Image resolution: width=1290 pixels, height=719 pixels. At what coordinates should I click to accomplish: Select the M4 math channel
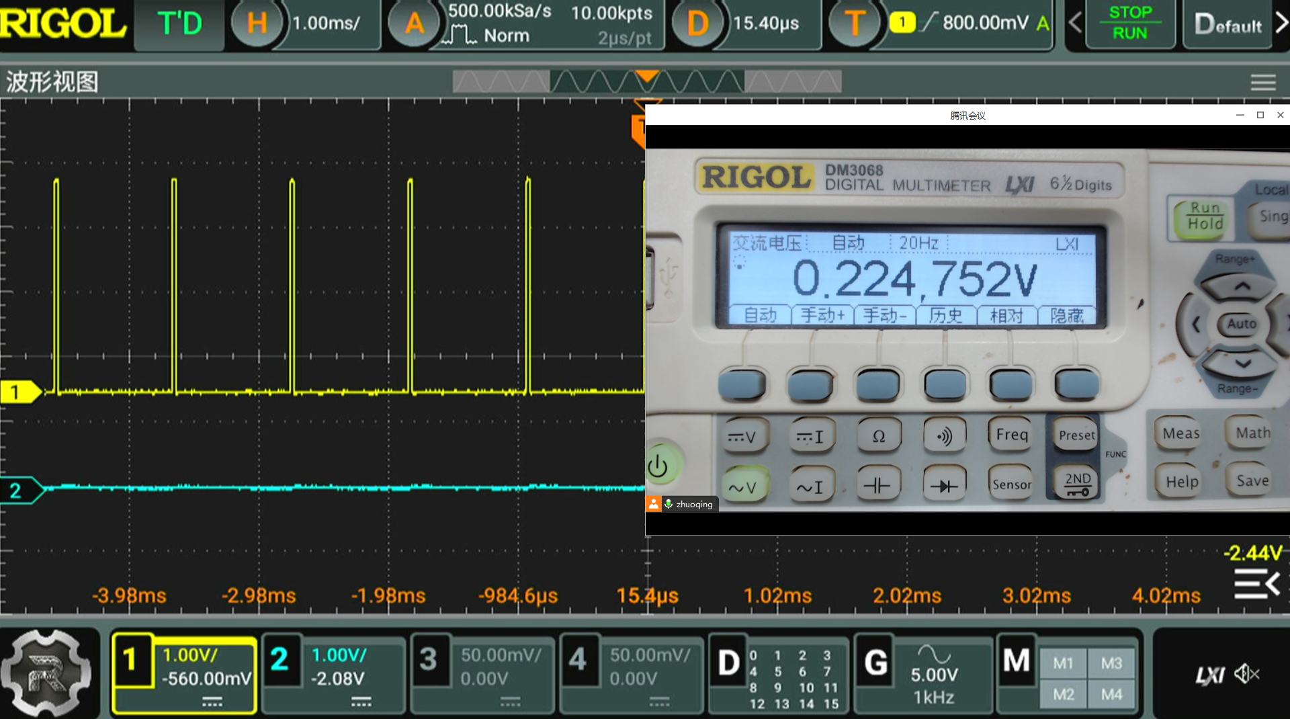point(1111,694)
